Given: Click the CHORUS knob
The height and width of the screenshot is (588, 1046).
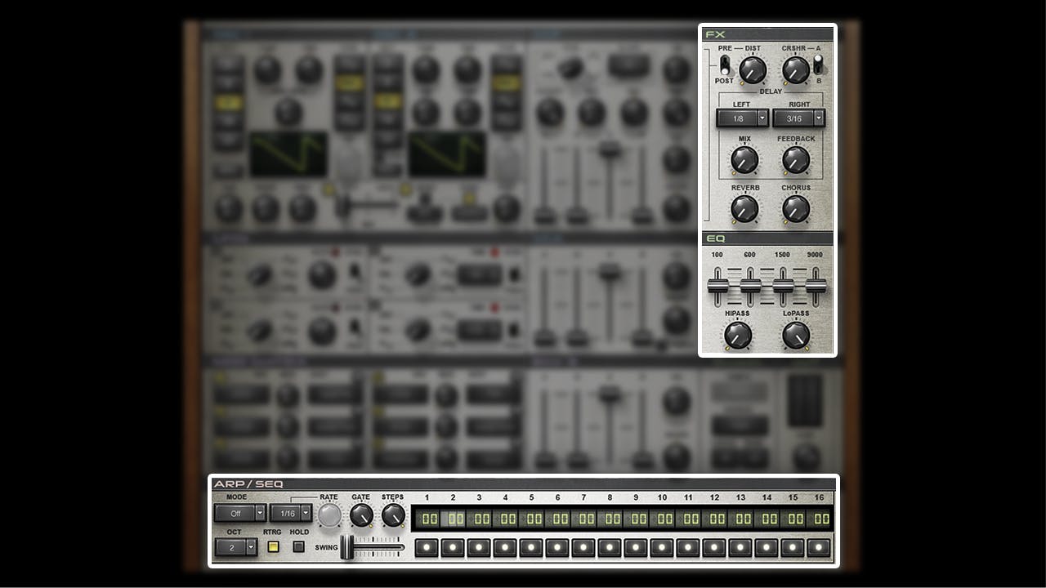Looking at the screenshot, I should [x=796, y=209].
